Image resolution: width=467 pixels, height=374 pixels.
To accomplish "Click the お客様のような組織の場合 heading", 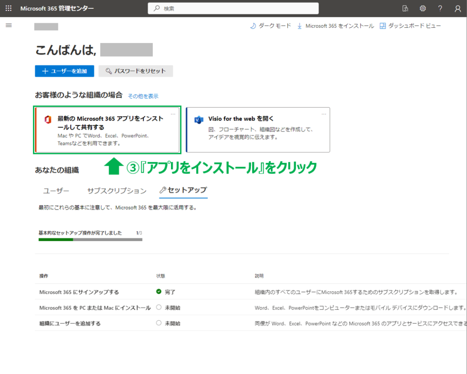I will [x=78, y=95].
